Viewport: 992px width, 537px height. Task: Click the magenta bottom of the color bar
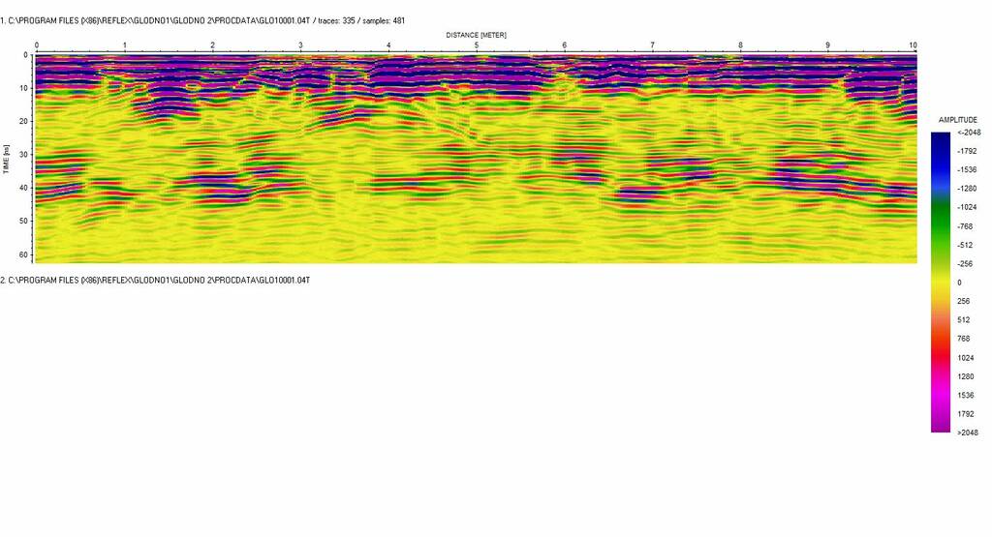click(x=940, y=424)
